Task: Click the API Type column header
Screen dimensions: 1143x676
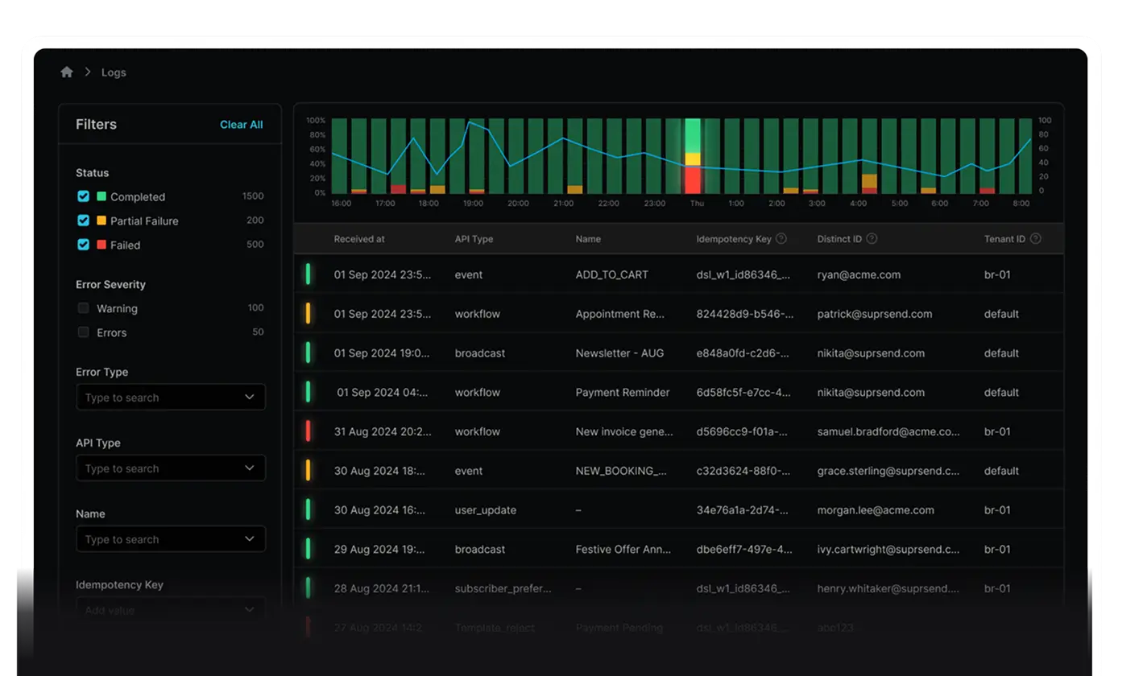Action: [474, 239]
